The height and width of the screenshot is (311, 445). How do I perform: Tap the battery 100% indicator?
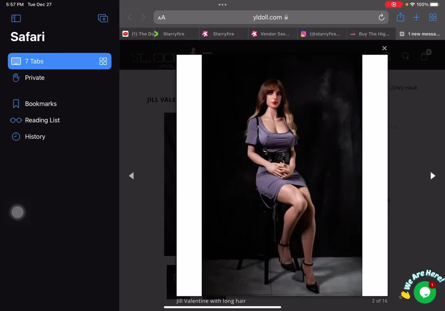[428, 4]
